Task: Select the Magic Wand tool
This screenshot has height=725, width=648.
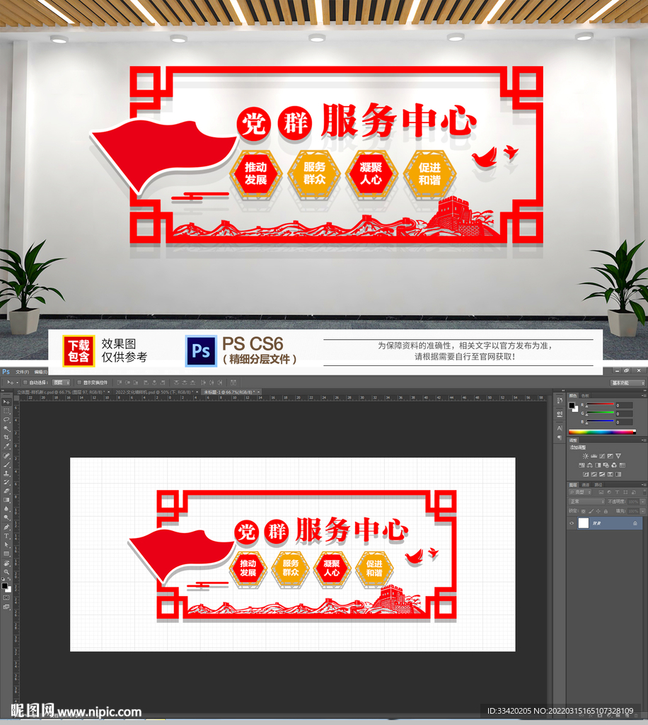Action: (6, 428)
